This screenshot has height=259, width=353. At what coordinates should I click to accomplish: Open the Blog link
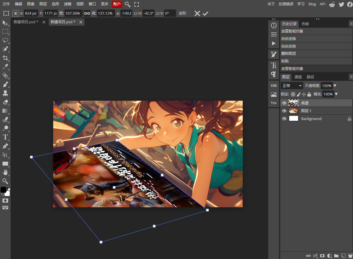pyautogui.click(x=312, y=4)
